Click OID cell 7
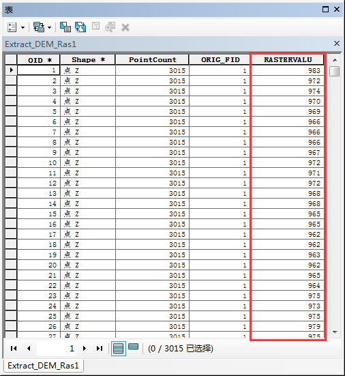The image size is (345, 376). point(38,132)
